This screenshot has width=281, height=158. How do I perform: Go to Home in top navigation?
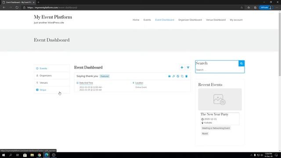[x=136, y=20]
